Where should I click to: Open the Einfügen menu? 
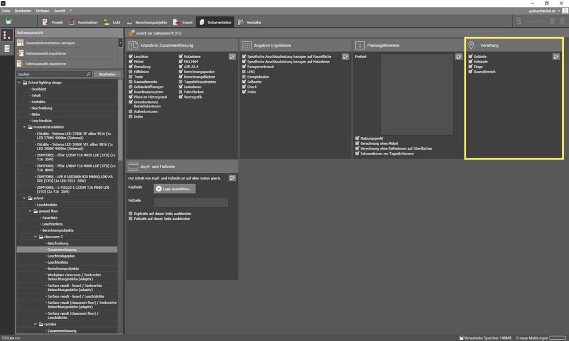(x=43, y=11)
